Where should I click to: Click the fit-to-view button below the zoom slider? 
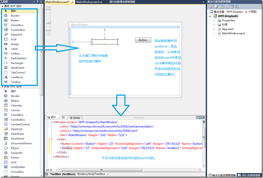(x=48, y=33)
